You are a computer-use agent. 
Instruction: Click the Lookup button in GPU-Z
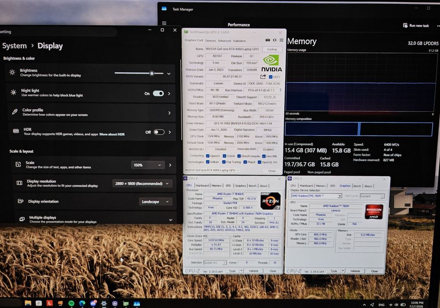272,49
